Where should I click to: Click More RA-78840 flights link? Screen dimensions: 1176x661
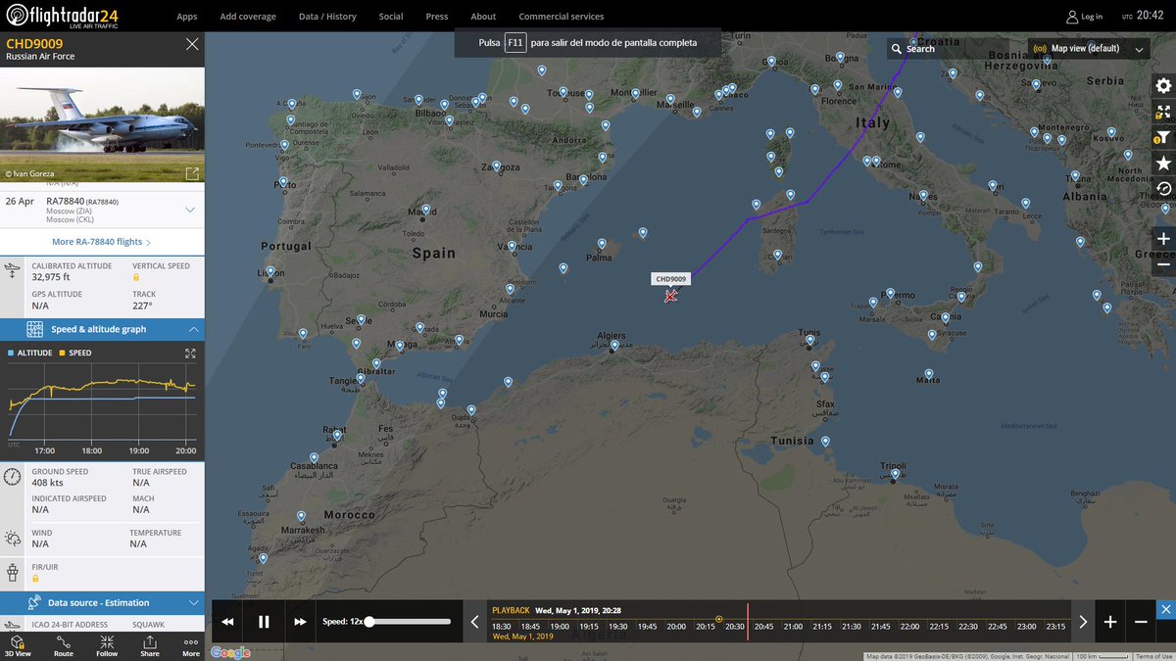(x=102, y=241)
